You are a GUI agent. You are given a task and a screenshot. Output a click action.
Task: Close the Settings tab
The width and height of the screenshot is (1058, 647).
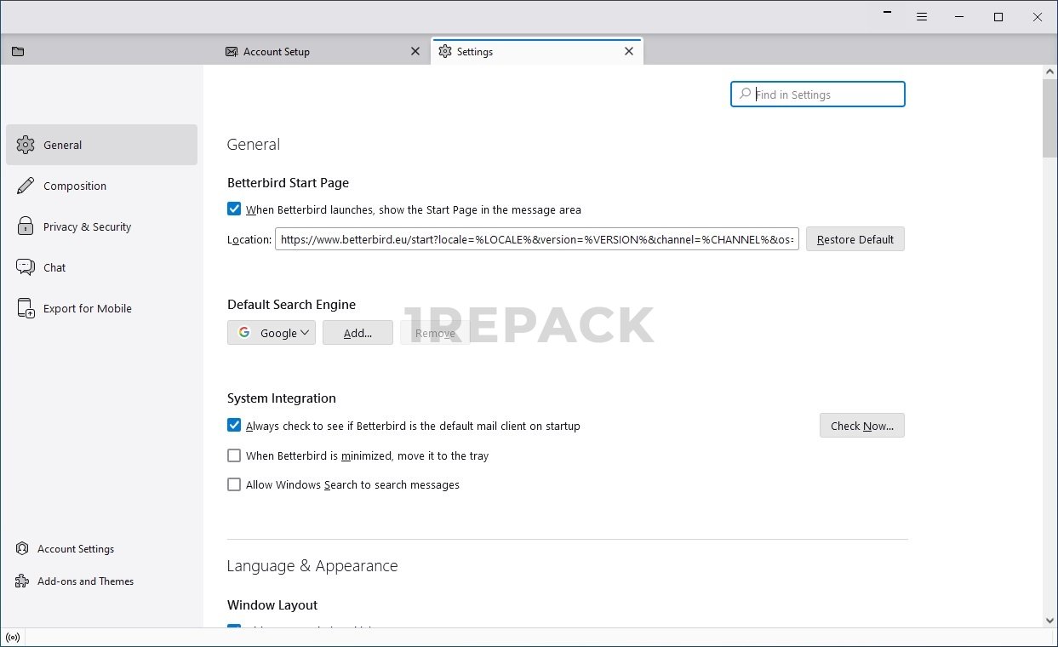[629, 51]
